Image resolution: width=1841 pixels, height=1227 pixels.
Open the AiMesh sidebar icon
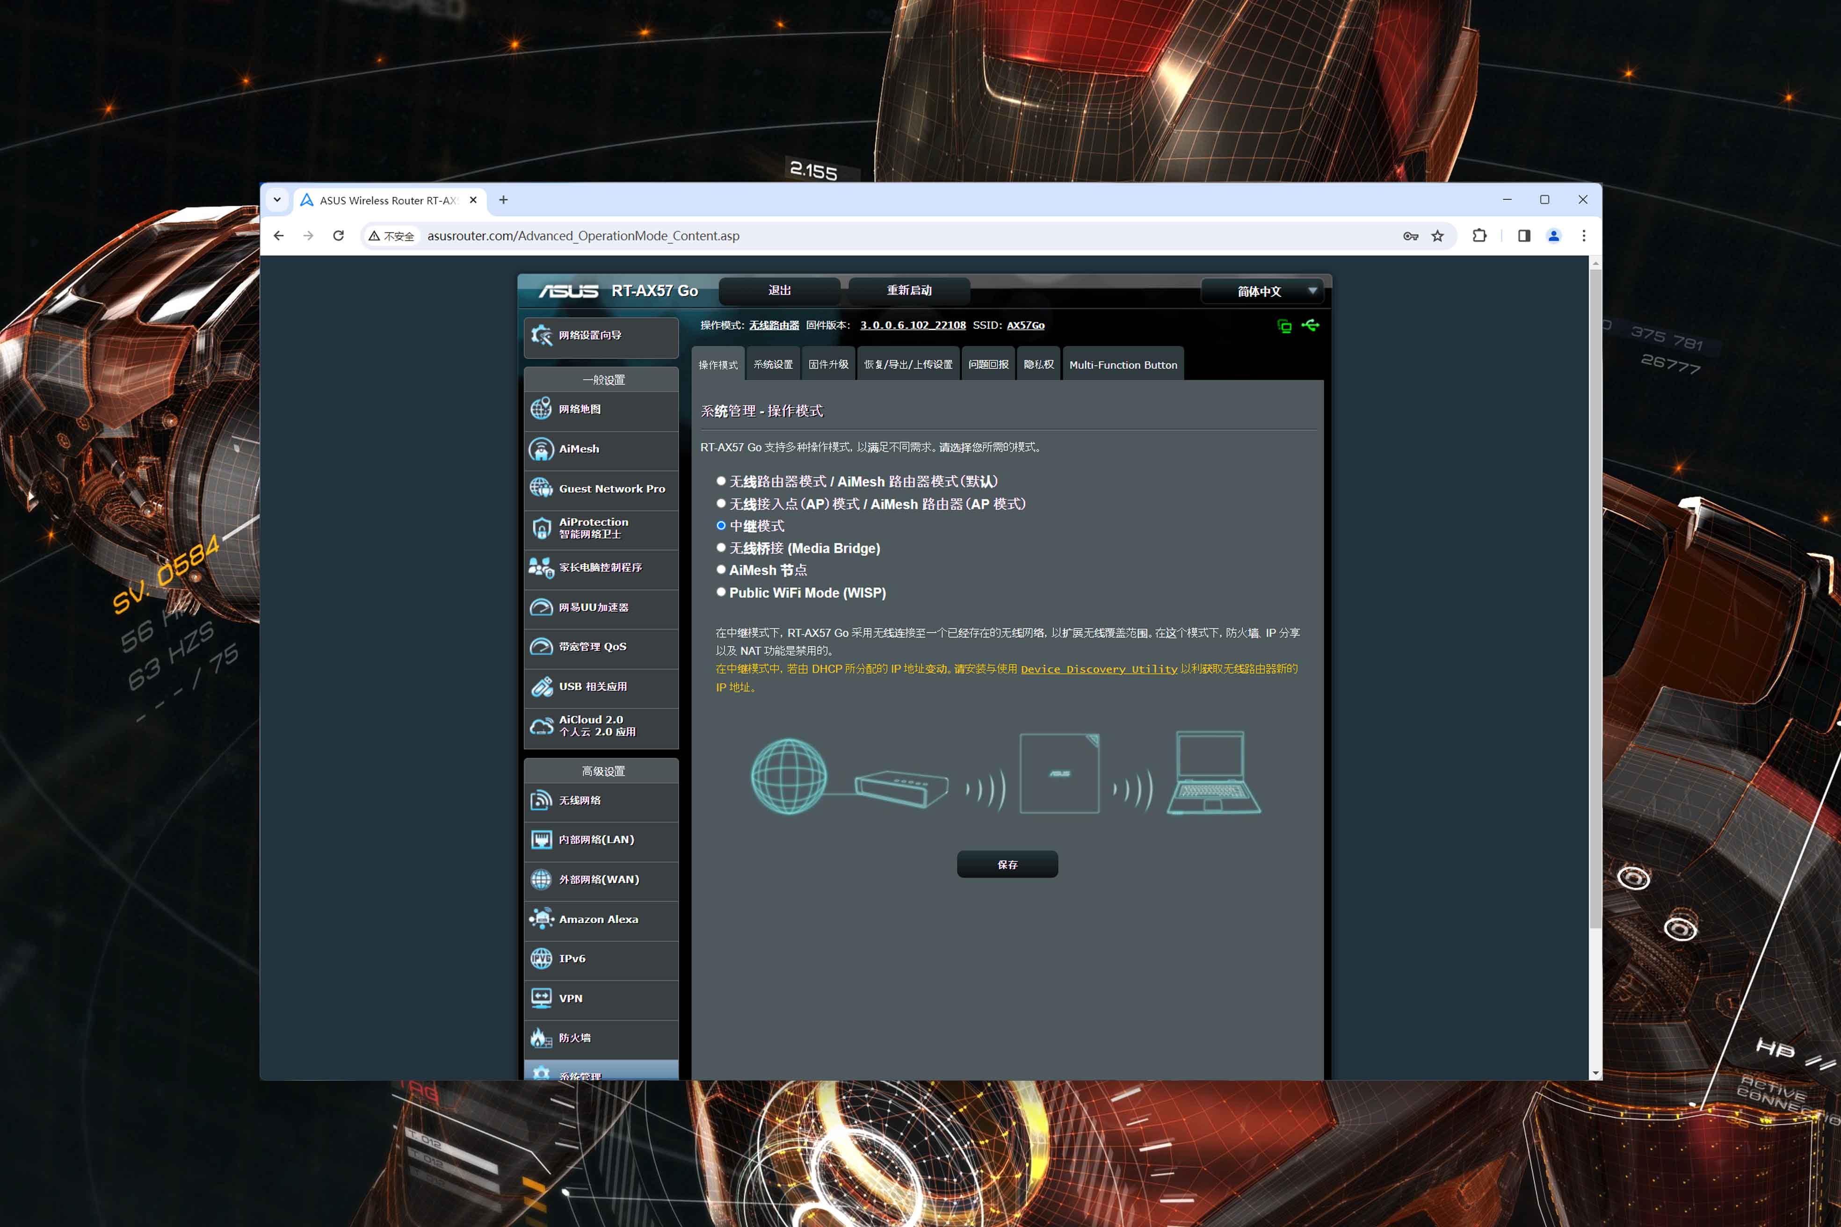click(541, 449)
